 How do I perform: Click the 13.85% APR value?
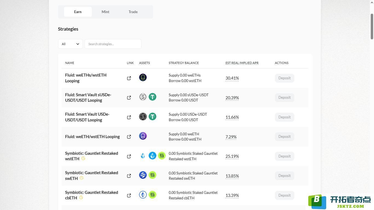point(232,176)
